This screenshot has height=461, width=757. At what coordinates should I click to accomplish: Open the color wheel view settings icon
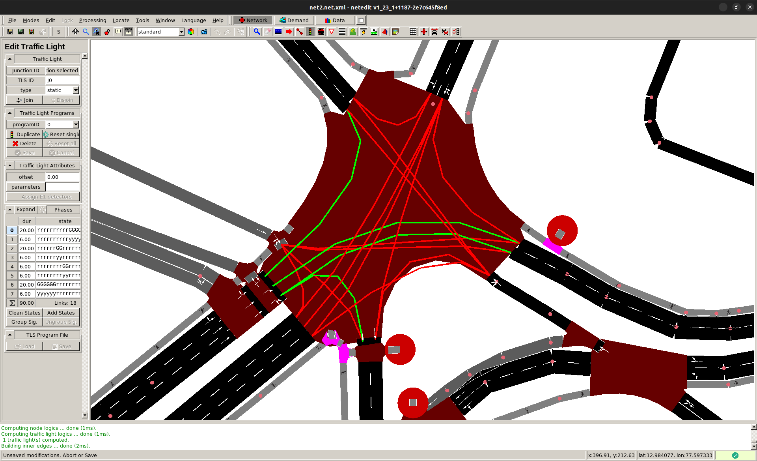point(191,32)
